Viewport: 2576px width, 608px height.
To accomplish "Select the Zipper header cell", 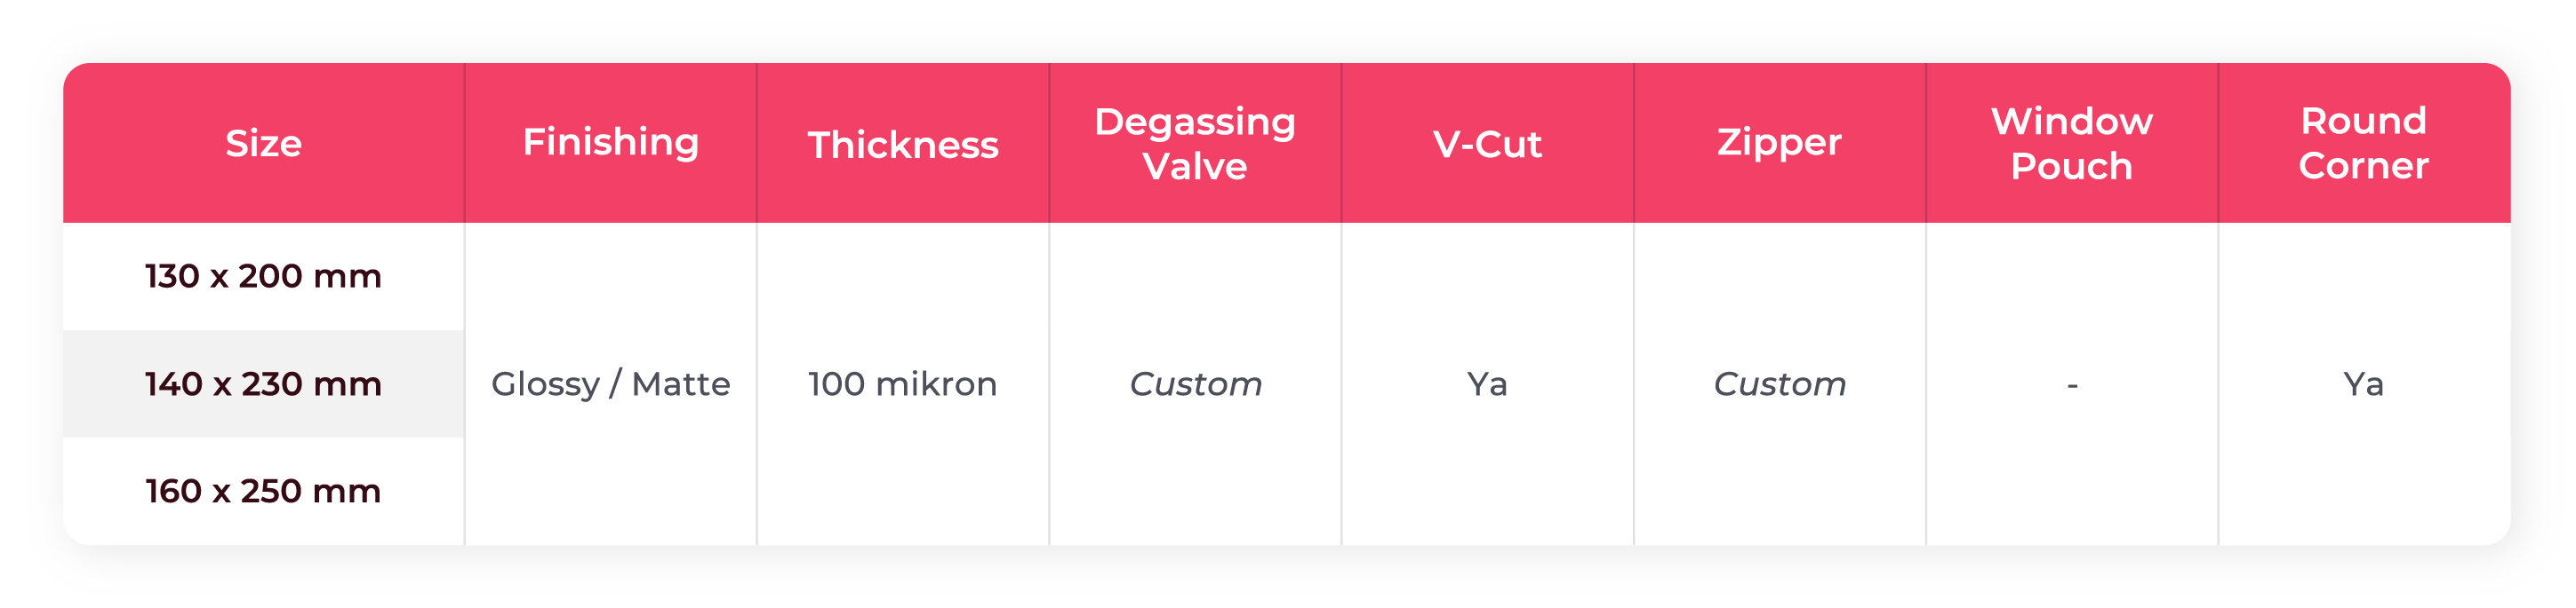I will [x=1778, y=143].
